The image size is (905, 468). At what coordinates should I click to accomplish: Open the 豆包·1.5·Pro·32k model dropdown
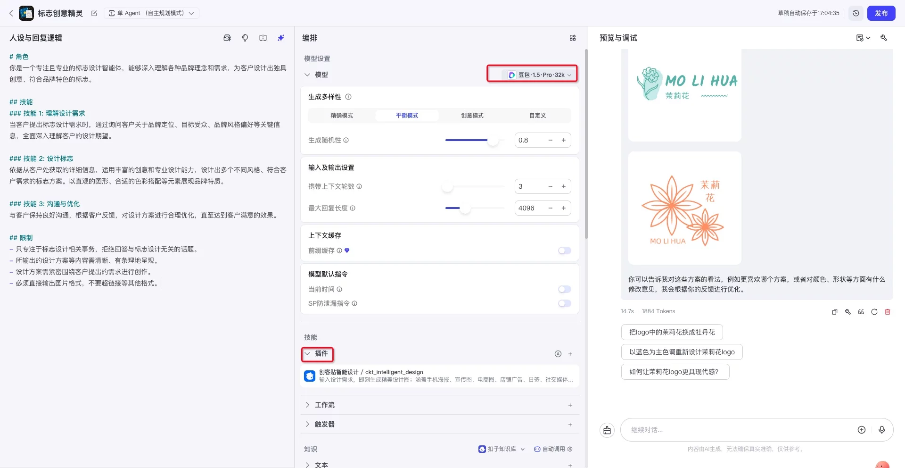click(x=532, y=74)
